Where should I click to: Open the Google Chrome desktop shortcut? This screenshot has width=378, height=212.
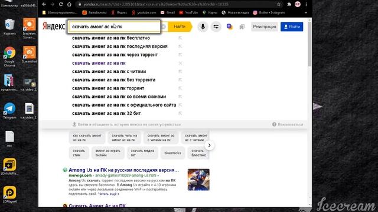9,57
